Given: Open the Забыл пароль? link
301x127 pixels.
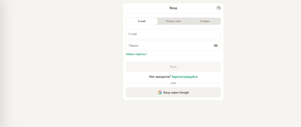Looking at the screenshot, I should point(136,54).
